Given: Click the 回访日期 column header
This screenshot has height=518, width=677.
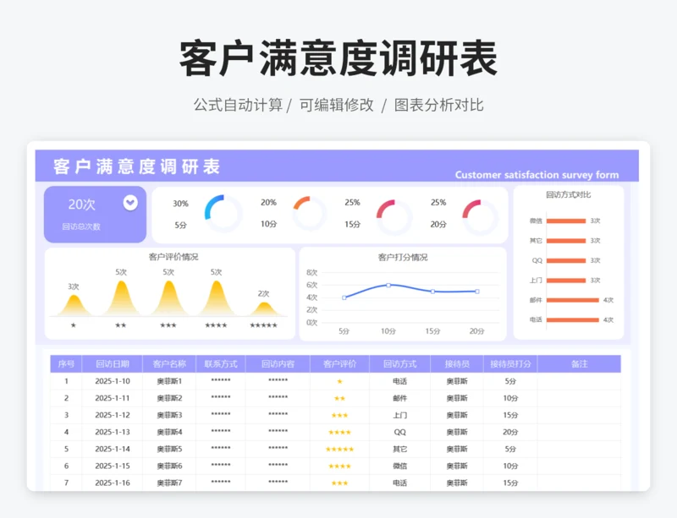Looking at the screenshot, I should [113, 364].
